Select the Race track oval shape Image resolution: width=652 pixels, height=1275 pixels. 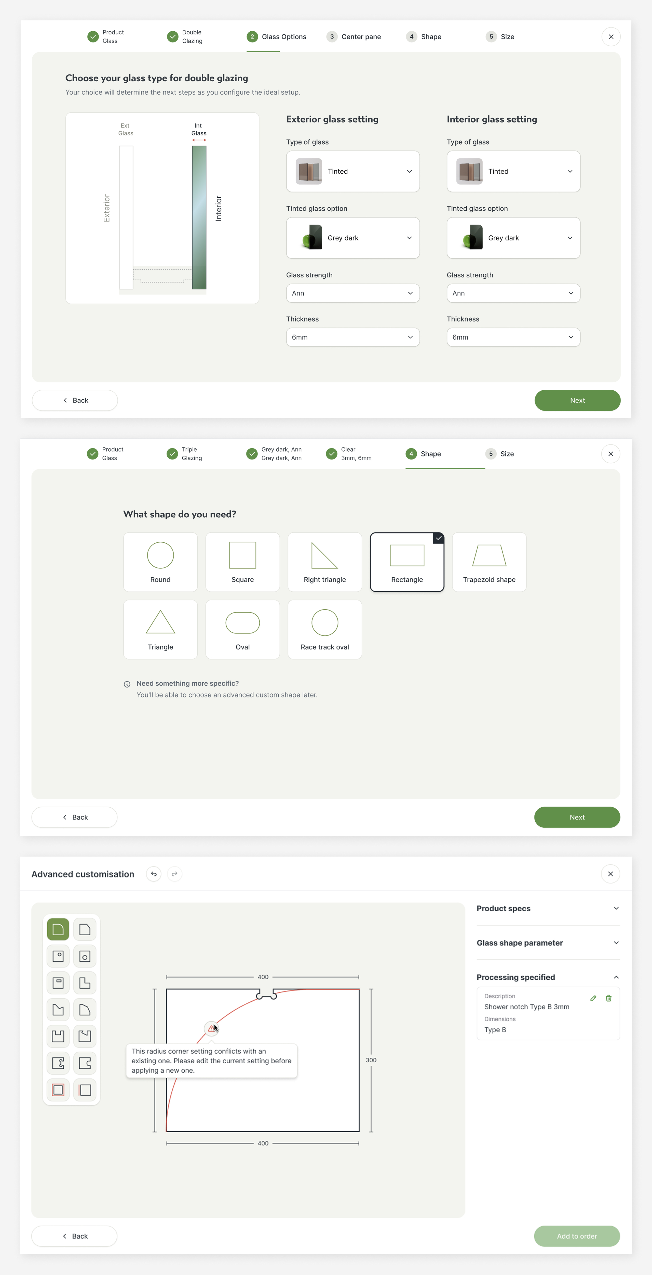point(324,629)
